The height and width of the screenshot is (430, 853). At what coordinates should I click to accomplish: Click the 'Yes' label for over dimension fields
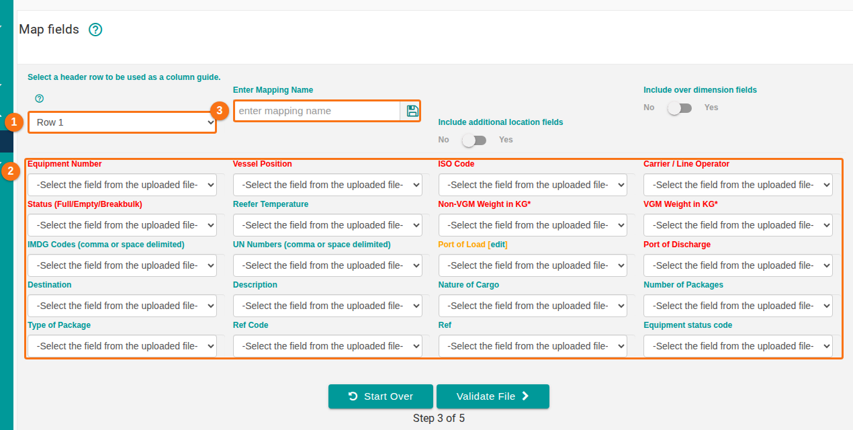coord(711,107)
